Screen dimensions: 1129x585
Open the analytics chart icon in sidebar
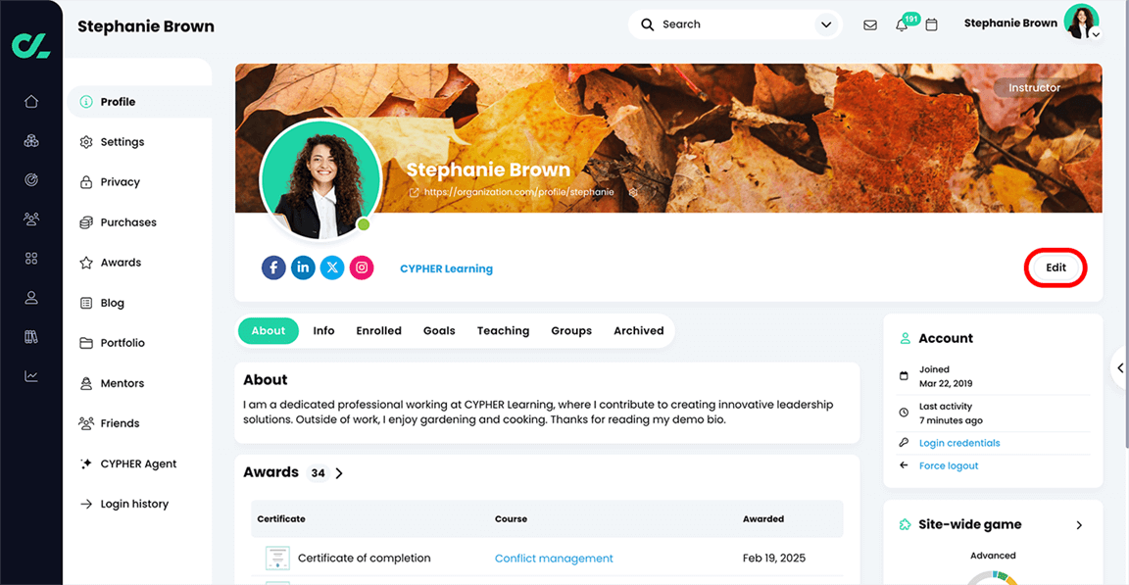[x=31, y=376]
